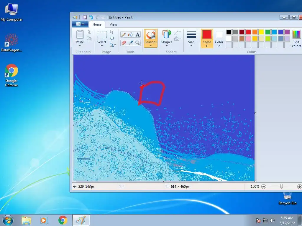Open the Home ribbon tab
Image resolution: width=302 pixels, height=226 pixels.
click(97, 24)
